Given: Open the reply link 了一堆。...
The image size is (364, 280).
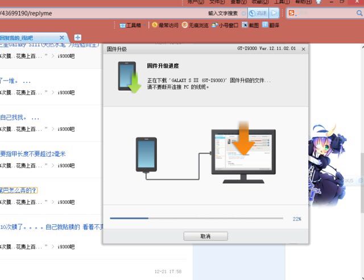Looking at the screenshot, I should click(x=15, y=81).
